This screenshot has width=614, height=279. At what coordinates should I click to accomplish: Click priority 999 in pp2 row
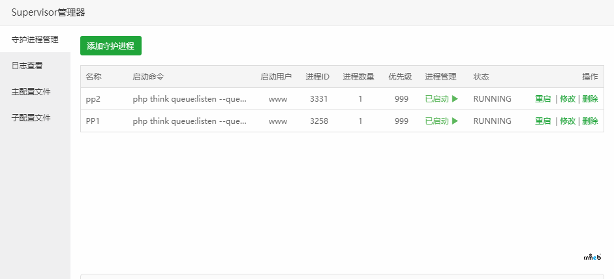coord(401,99)
